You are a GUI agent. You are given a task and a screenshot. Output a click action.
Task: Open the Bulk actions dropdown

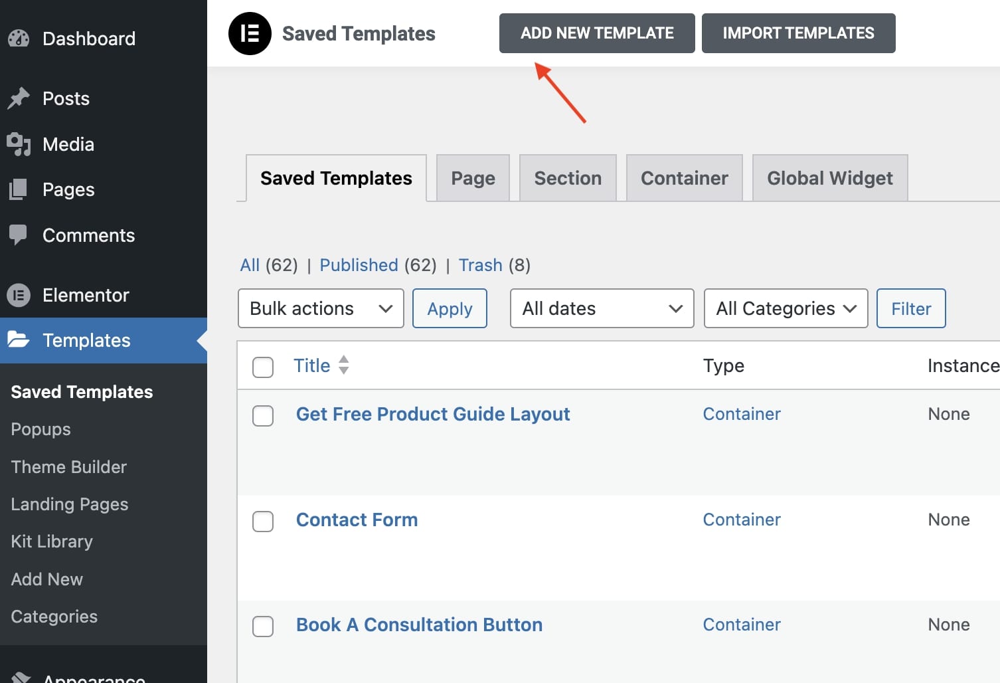pos(321,308)
